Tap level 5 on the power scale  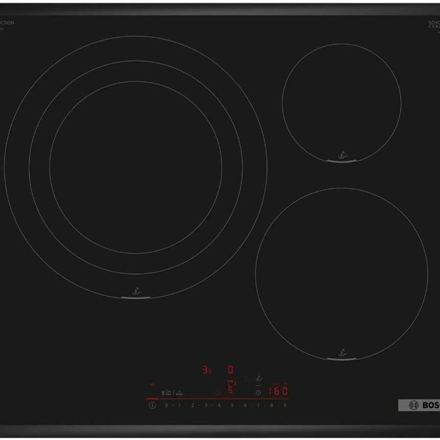232,405
